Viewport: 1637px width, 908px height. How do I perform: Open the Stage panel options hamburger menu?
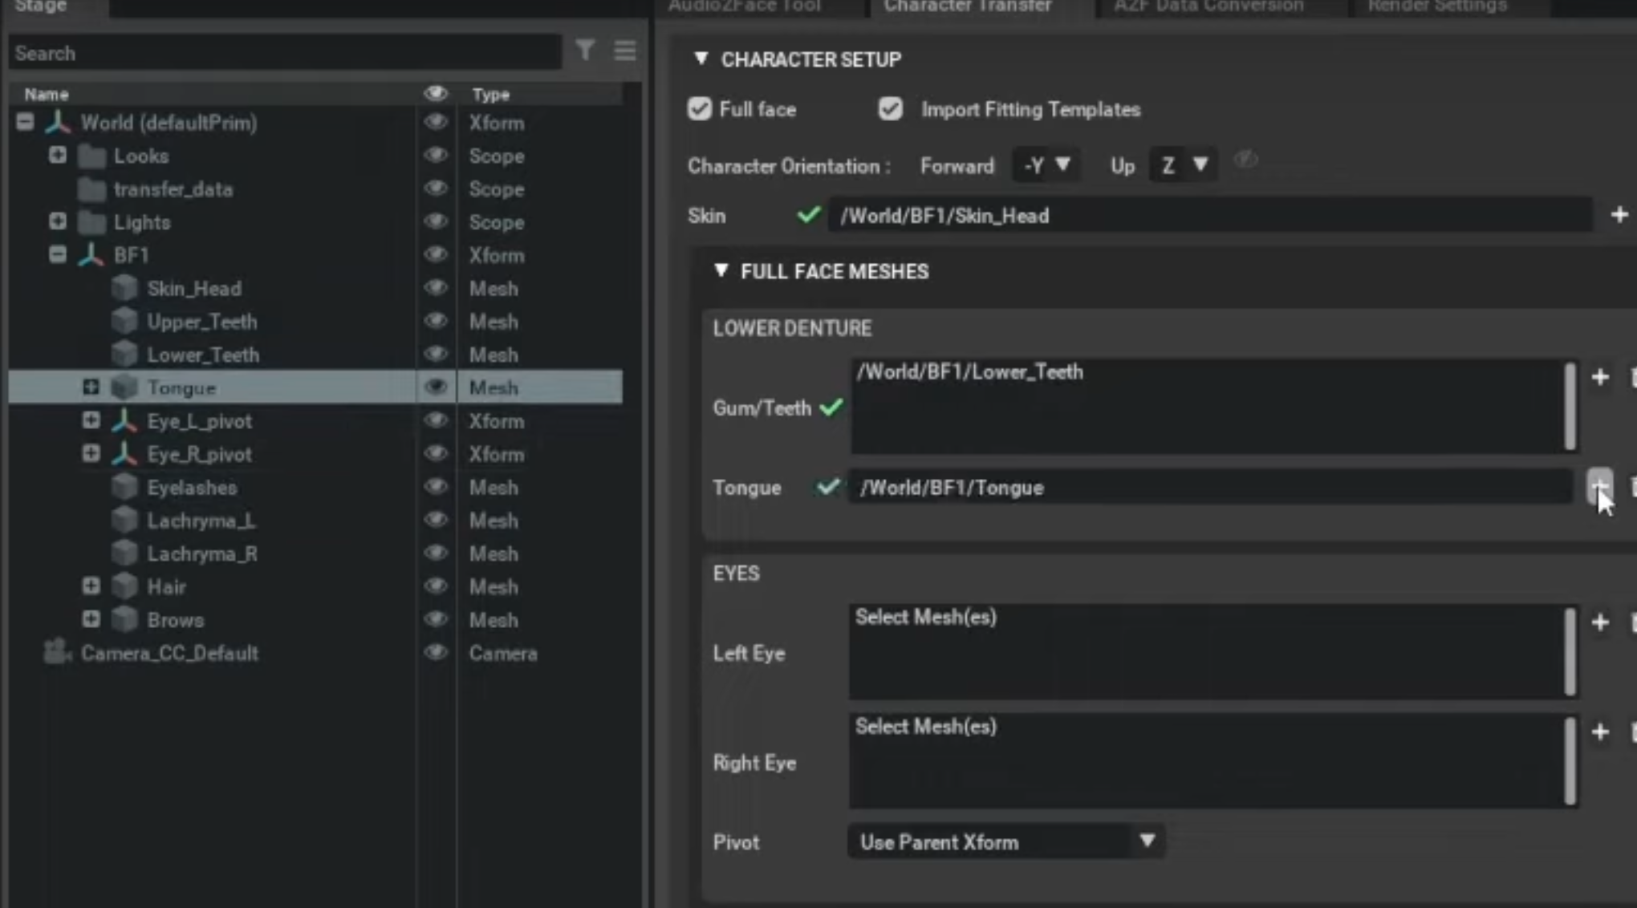[625, 51]
